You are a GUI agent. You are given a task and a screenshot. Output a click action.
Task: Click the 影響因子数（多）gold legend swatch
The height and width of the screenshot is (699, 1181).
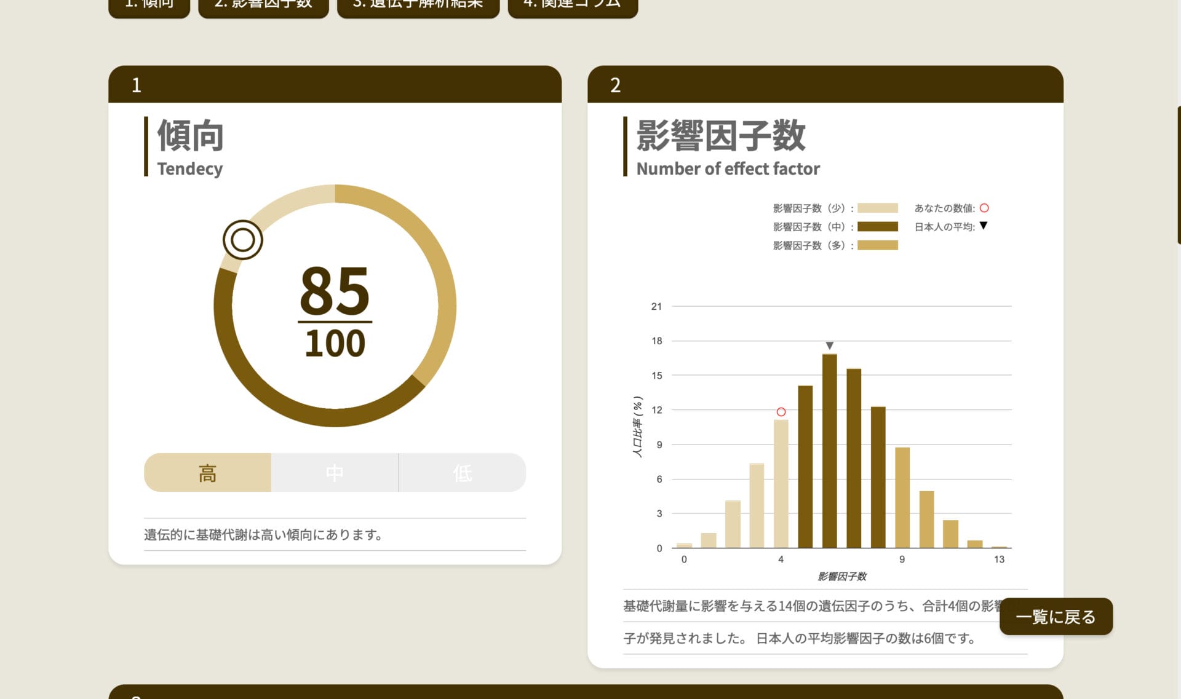[x=877, y=245]
